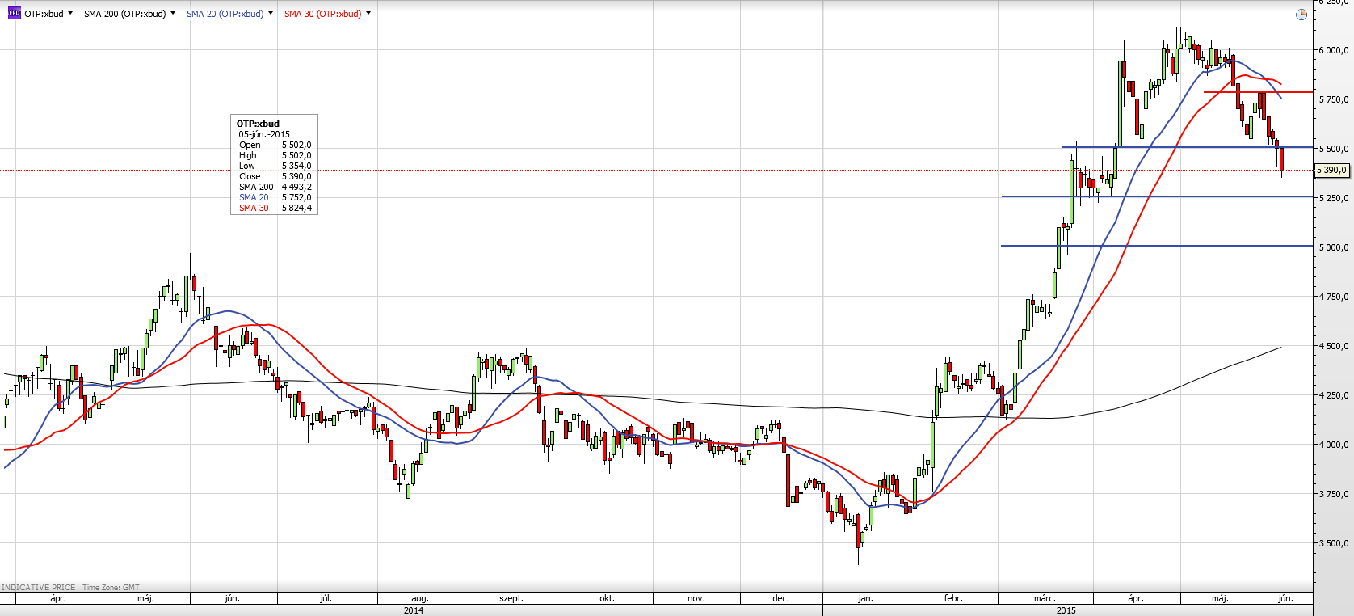This screenshot has width=1354, height=616.
Task: Click the clock icon in the chart corner
Action: pyautogui.click(x=1301, y=15)
